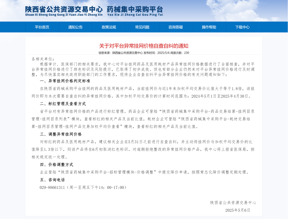Click the 信息来源 source text
288x219 pixels.
[121, 53]
